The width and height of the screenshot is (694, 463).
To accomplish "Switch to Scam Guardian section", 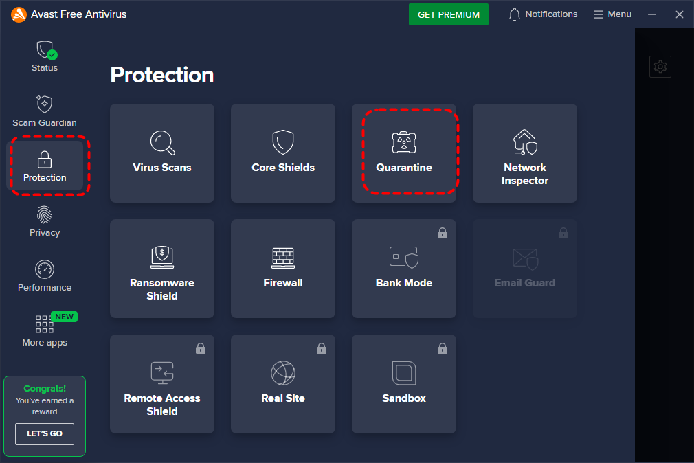I will coord(45,111).
